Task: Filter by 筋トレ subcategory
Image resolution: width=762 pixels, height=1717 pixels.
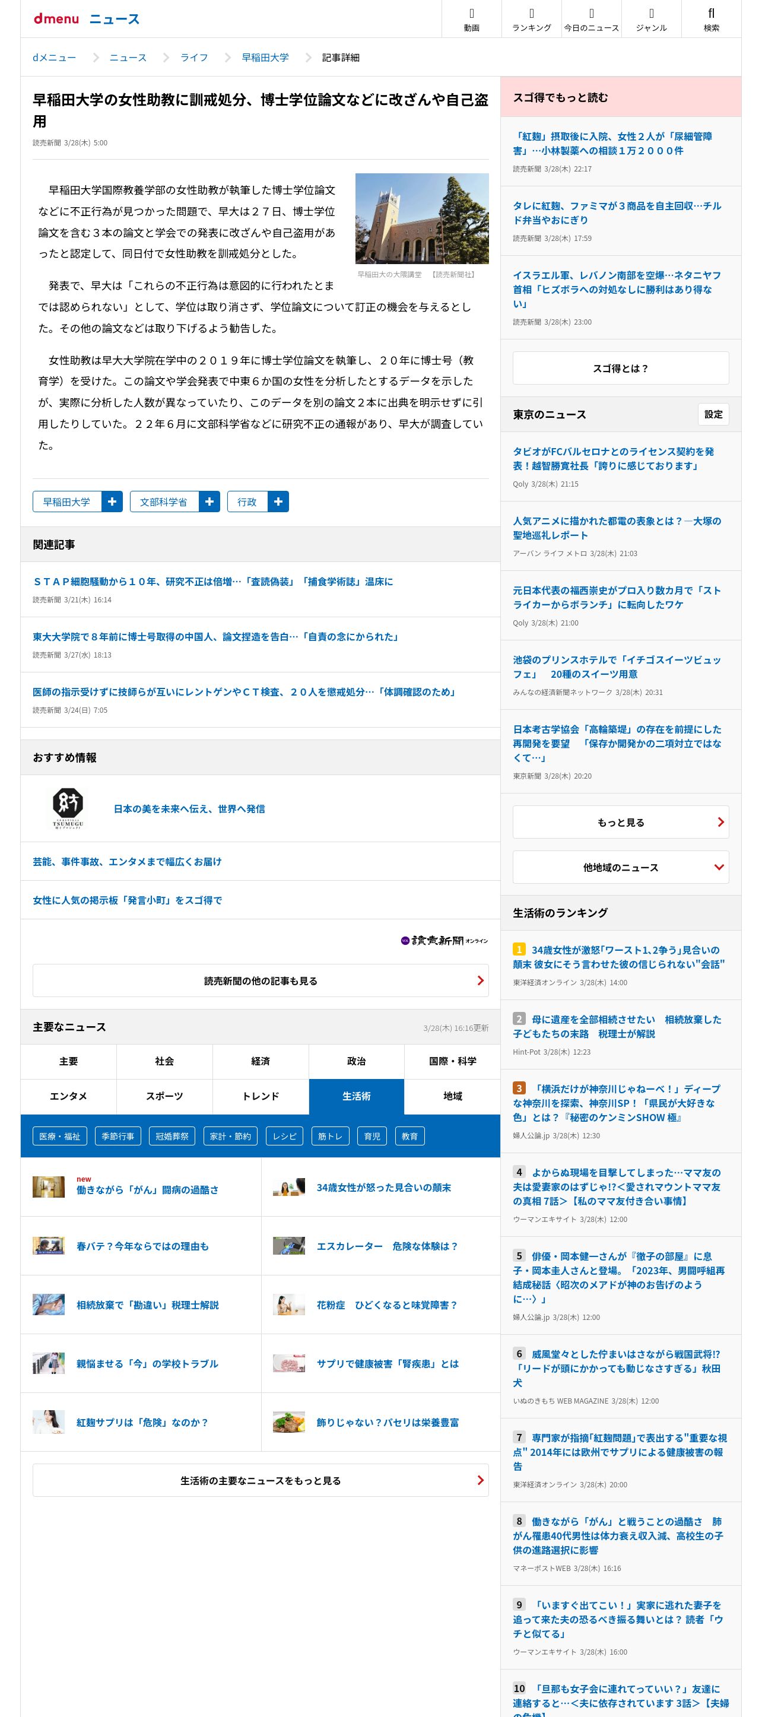Action: tap(330, 1136)
